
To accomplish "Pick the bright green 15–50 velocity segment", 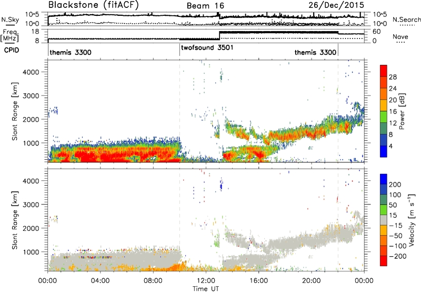I will coord(384,210).
